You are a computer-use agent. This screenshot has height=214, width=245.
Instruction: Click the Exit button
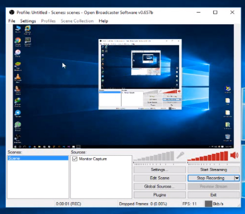(x=213, y=195)
